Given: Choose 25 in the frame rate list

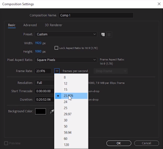Looking at the screenshot, I should coord(71,108).
